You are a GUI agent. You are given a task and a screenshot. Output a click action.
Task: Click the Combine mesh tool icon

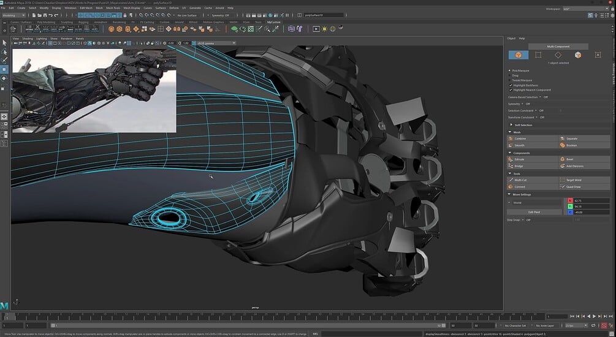(511, 138)
